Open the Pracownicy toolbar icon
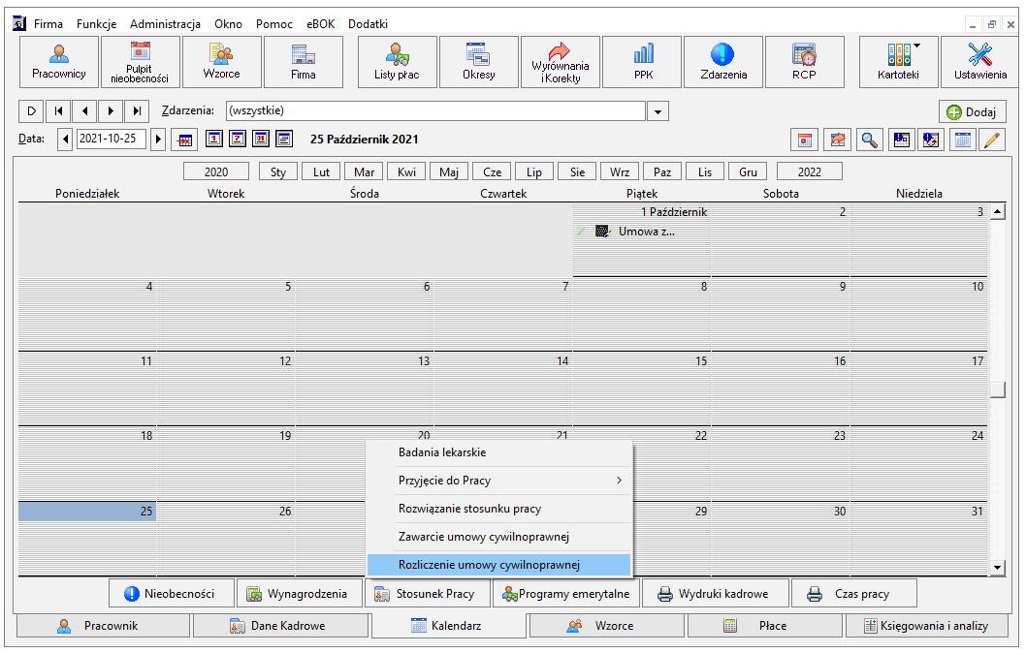Viewport: 1026px width, 653px height. [59, 62]
